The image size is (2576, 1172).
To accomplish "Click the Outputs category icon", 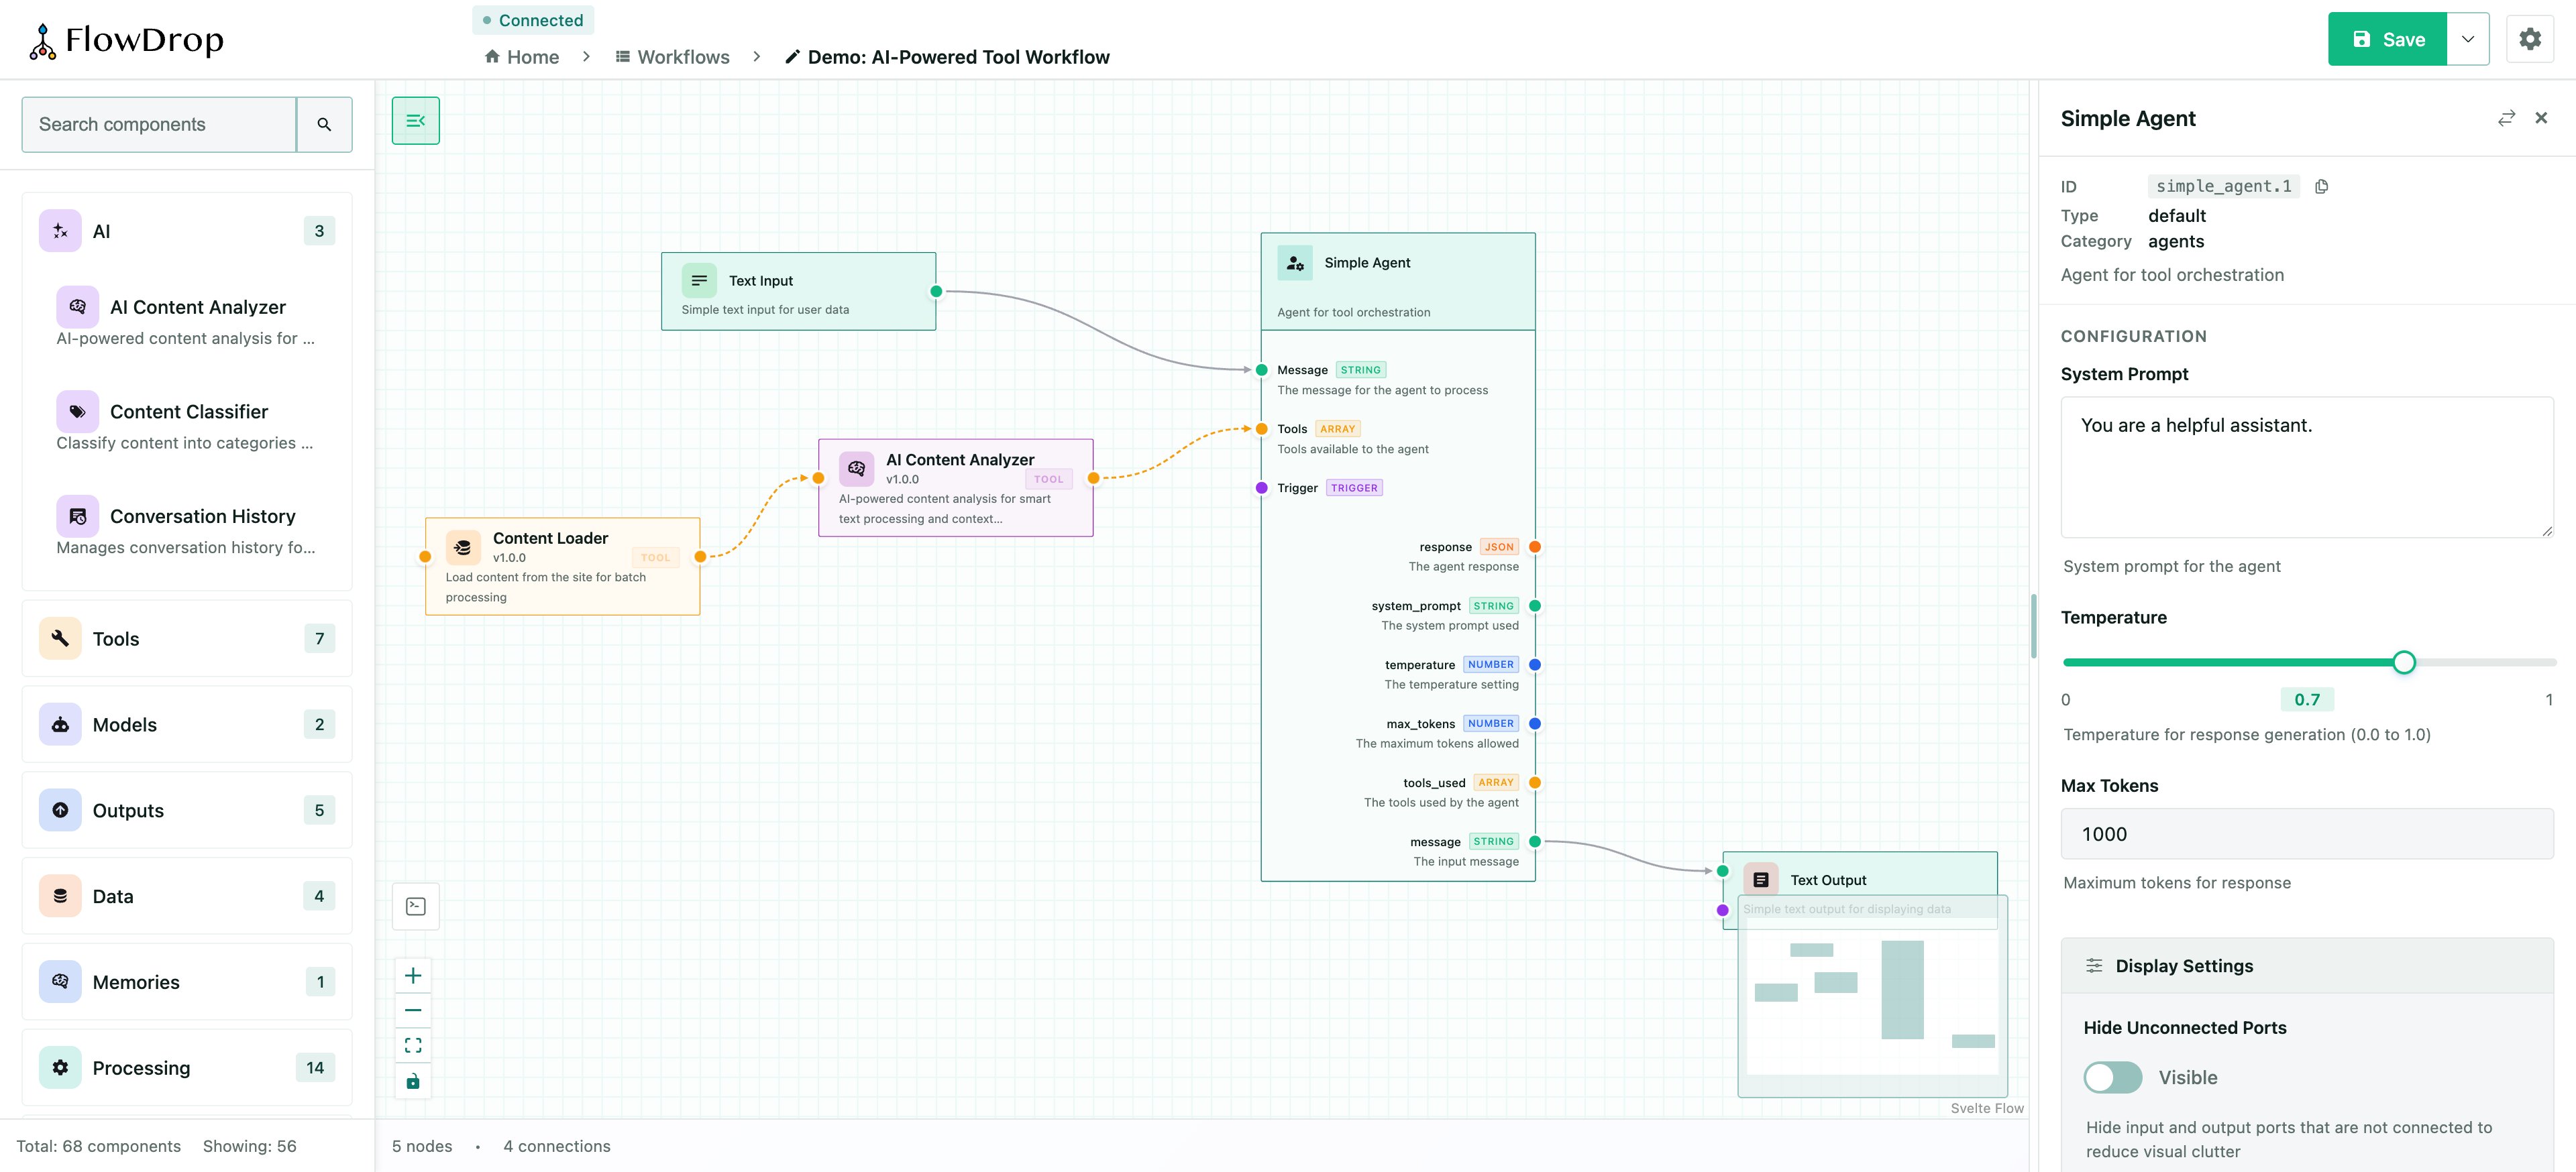I will 60,811.
